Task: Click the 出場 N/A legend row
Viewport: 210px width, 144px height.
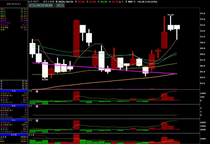Action: coord(14,30)
